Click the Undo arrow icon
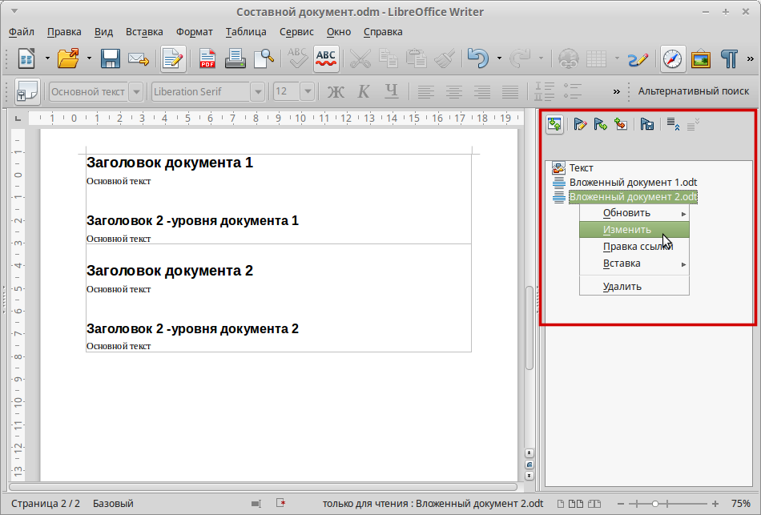Viewport: 761px width, 515px height. tap(478, 59)
